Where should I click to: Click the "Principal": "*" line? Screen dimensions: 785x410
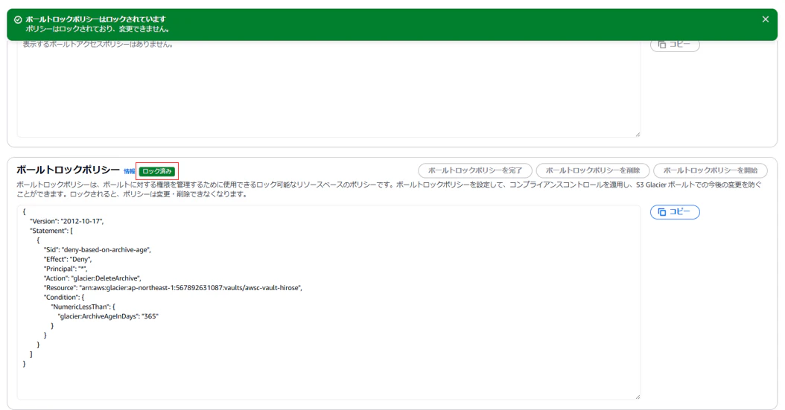[65, 269]
